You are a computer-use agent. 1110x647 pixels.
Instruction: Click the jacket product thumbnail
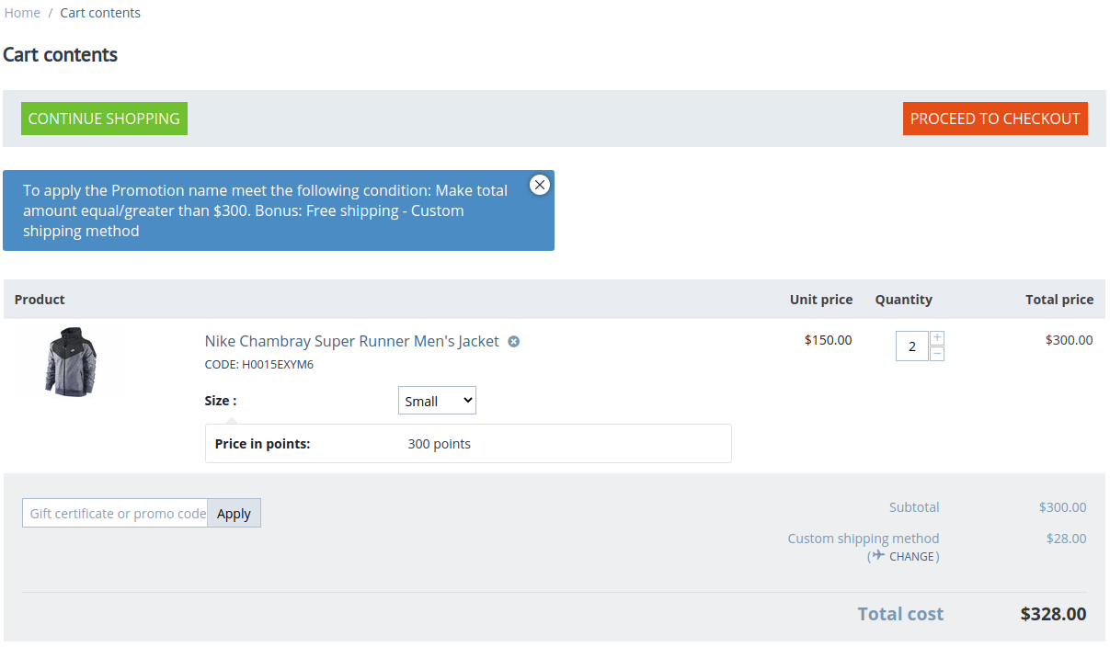pyautogui.click(x=70, y=362)
